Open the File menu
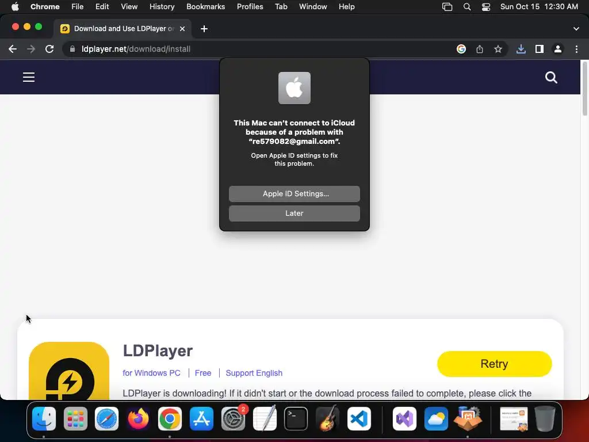 coord(78,7)
